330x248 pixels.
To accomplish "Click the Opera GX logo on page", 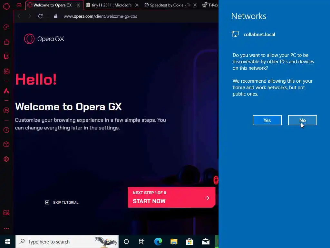I will coord(44,39).
